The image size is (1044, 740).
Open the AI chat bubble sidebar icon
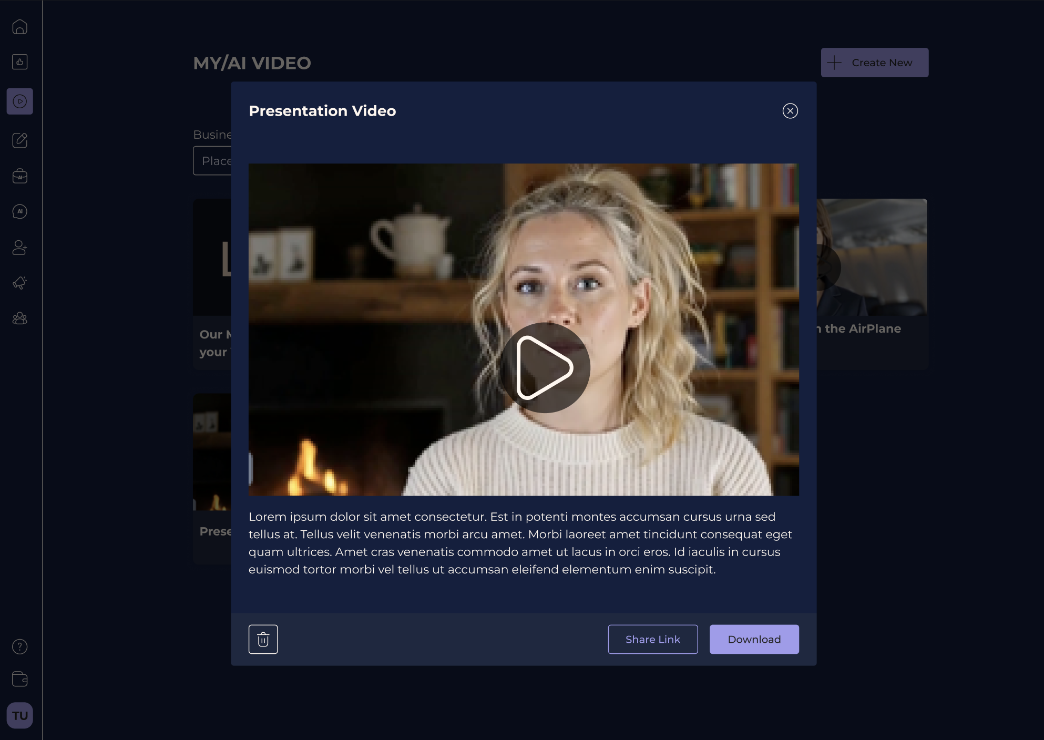coord(20,212)
